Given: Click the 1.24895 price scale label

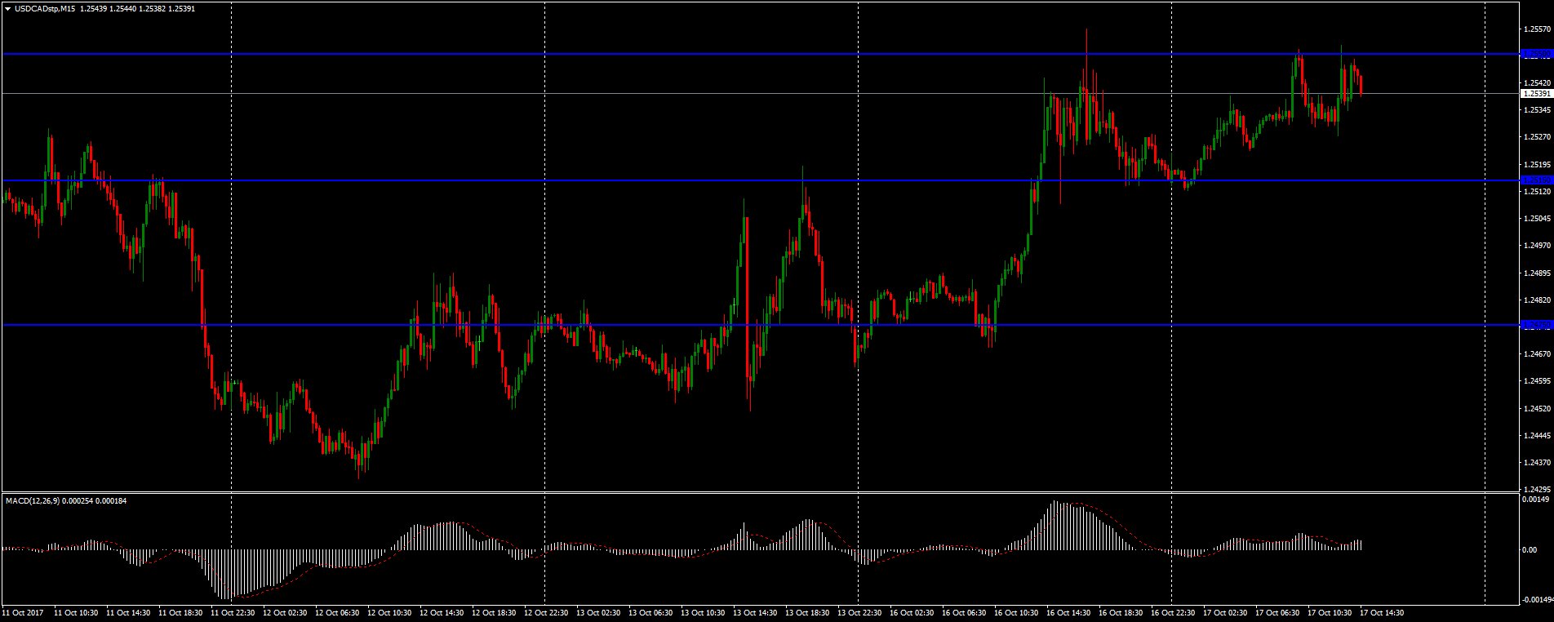Looking at the screenshot, I should (x=1537, y=273).
